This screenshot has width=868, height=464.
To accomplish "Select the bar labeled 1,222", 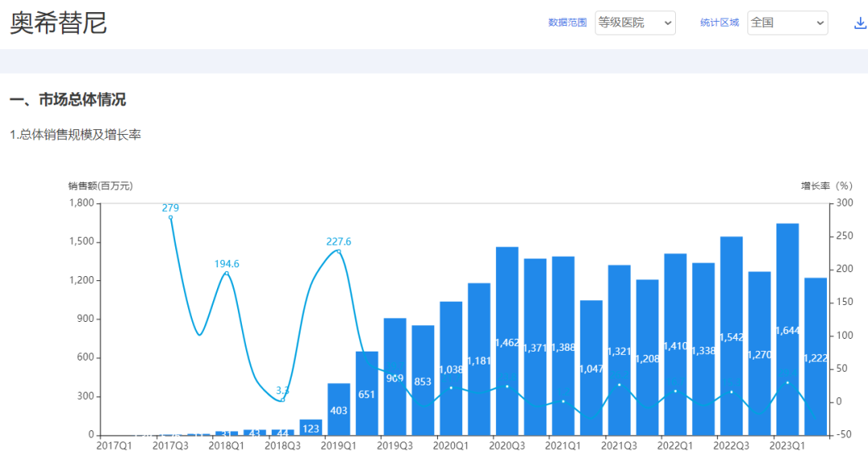I will pos(816,356).
